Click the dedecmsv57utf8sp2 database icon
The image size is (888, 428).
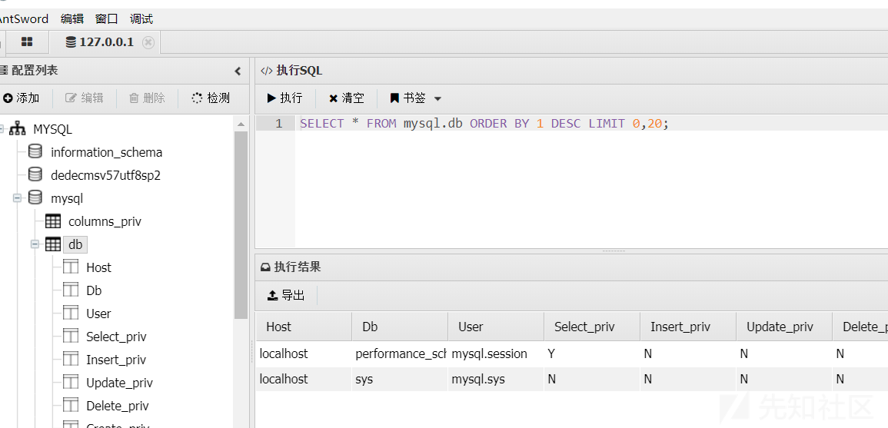[x=35, y=174]
